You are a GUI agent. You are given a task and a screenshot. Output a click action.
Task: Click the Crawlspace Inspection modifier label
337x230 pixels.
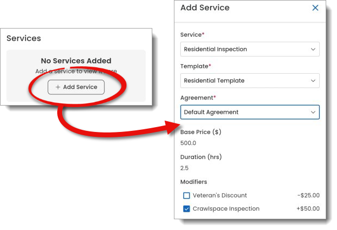tap(226, 209)
